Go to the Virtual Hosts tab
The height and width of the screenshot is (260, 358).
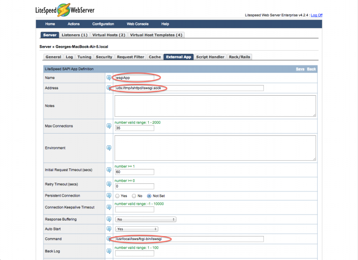[108, 35]
